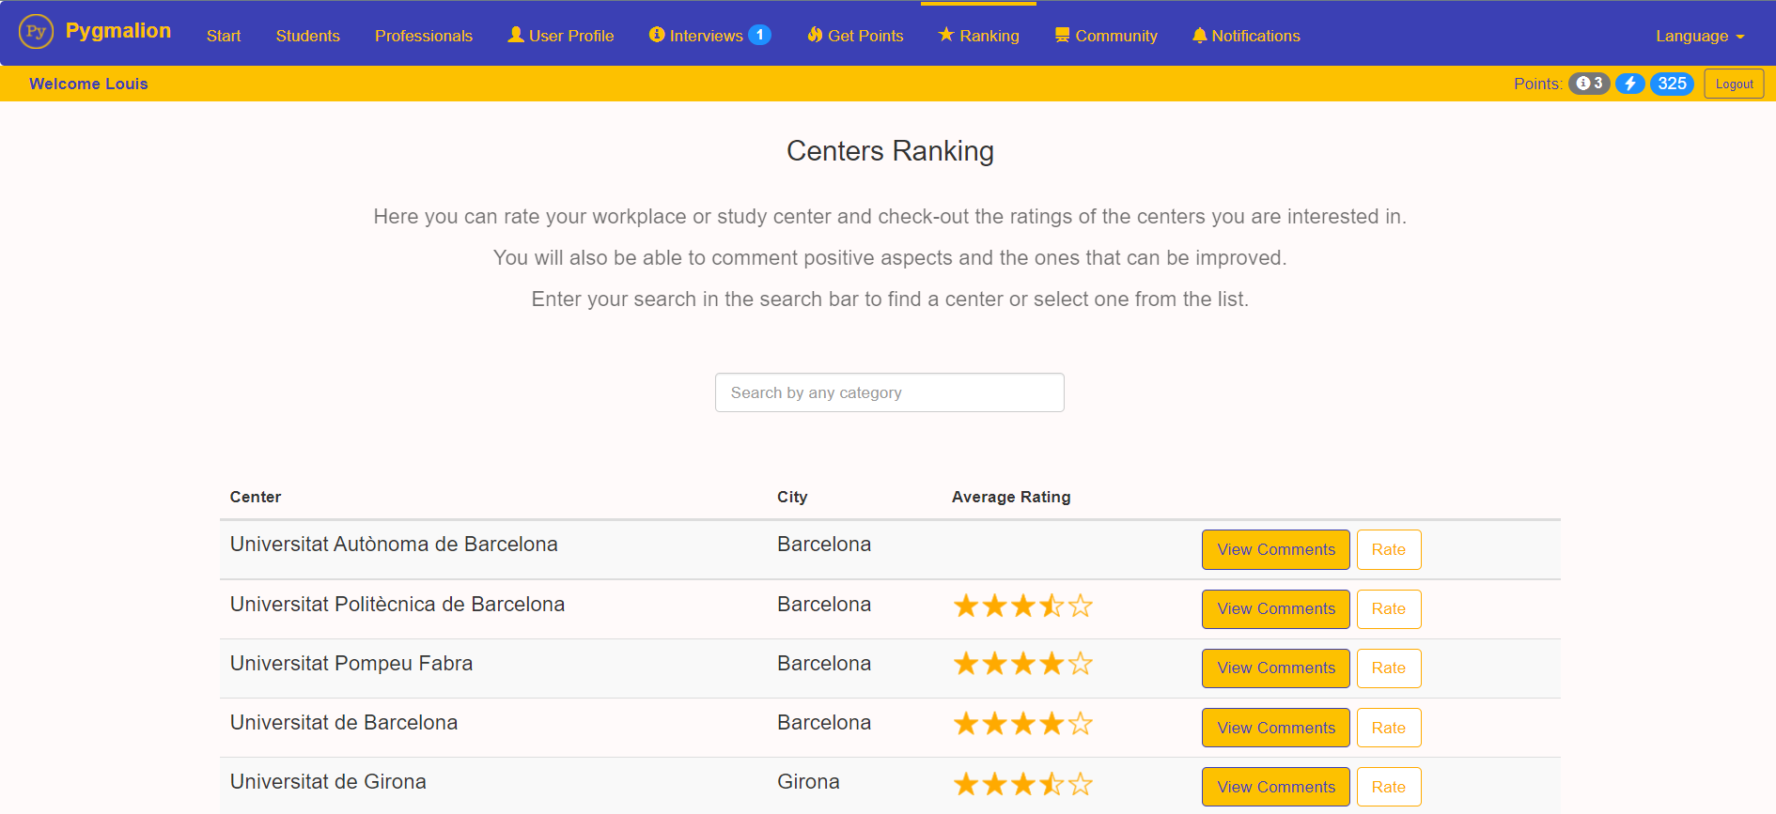Click star rating of Universitat Politècnica de Barcelona
The height and width of the screenshot is (814, 1776).
pyautogui.click(x=1022, y=606)
